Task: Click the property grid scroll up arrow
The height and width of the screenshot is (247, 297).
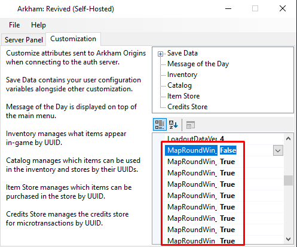Action: tap(288, 138)
